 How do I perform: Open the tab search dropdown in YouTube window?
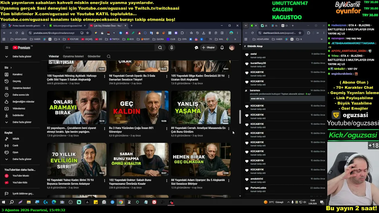pos(4,26)
